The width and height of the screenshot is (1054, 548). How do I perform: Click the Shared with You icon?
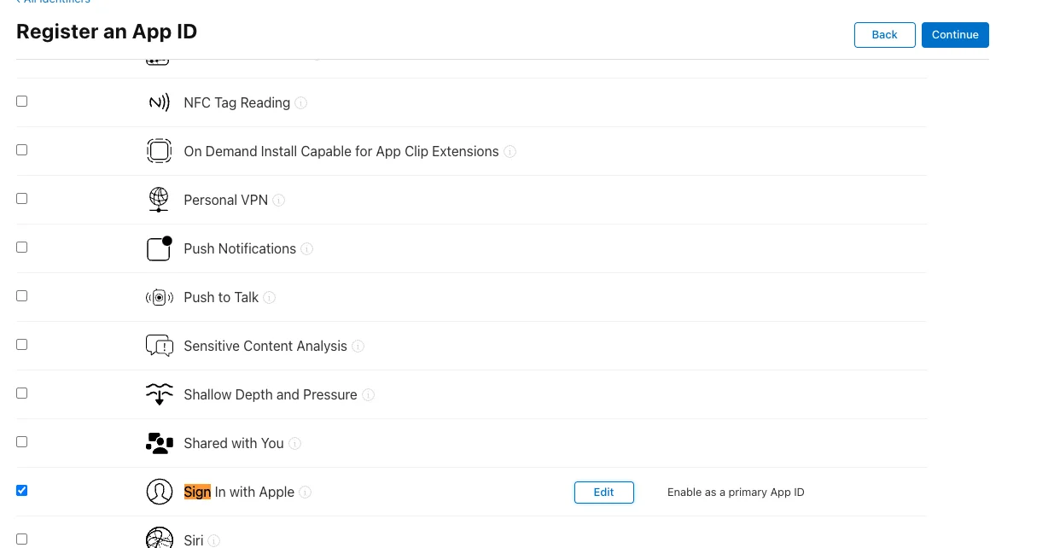159,443
